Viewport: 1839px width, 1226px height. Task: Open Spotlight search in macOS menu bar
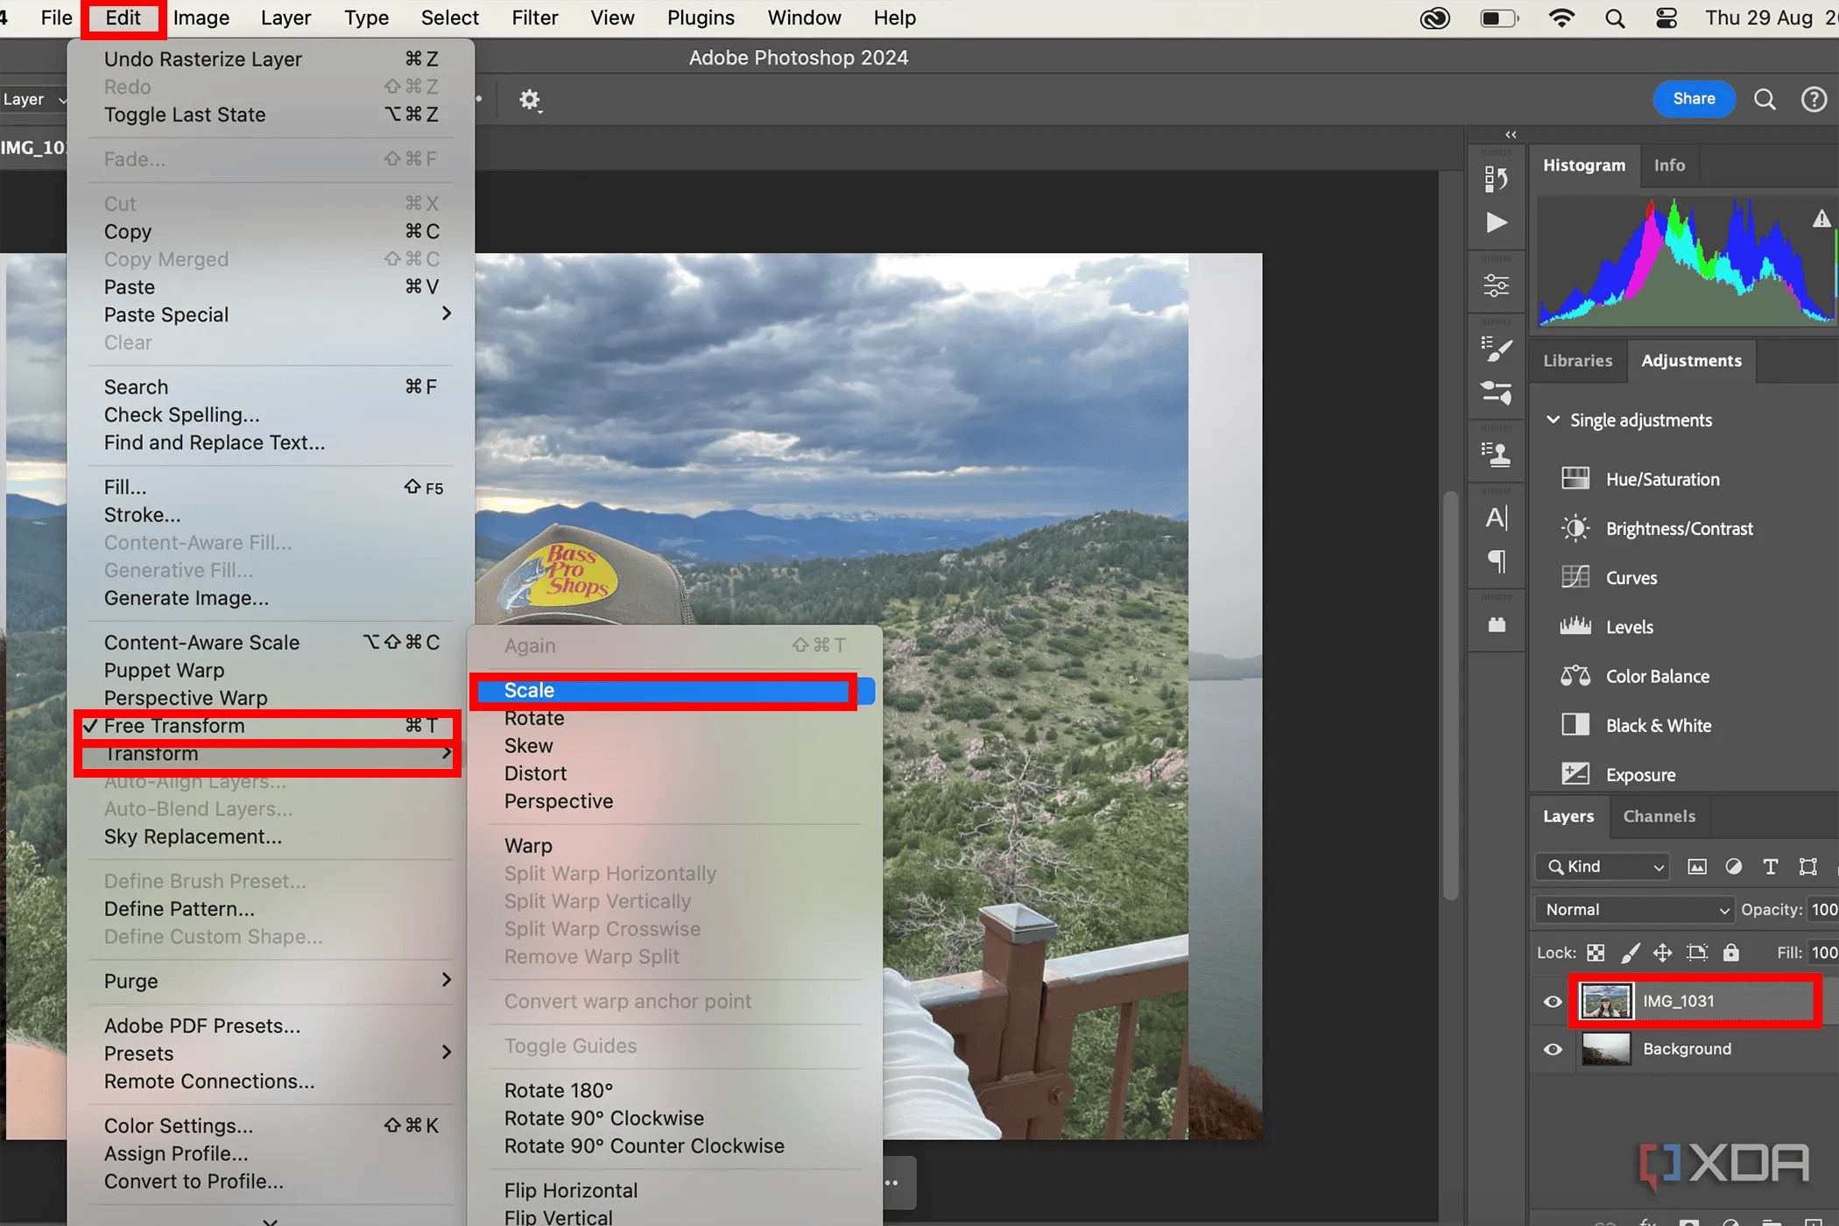click(x=1615, y=18)
